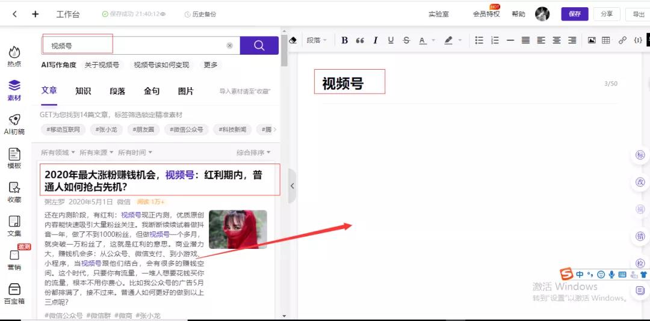Click the eraser clear-format icon
The image size is (650, 321).
pos(293,40)
